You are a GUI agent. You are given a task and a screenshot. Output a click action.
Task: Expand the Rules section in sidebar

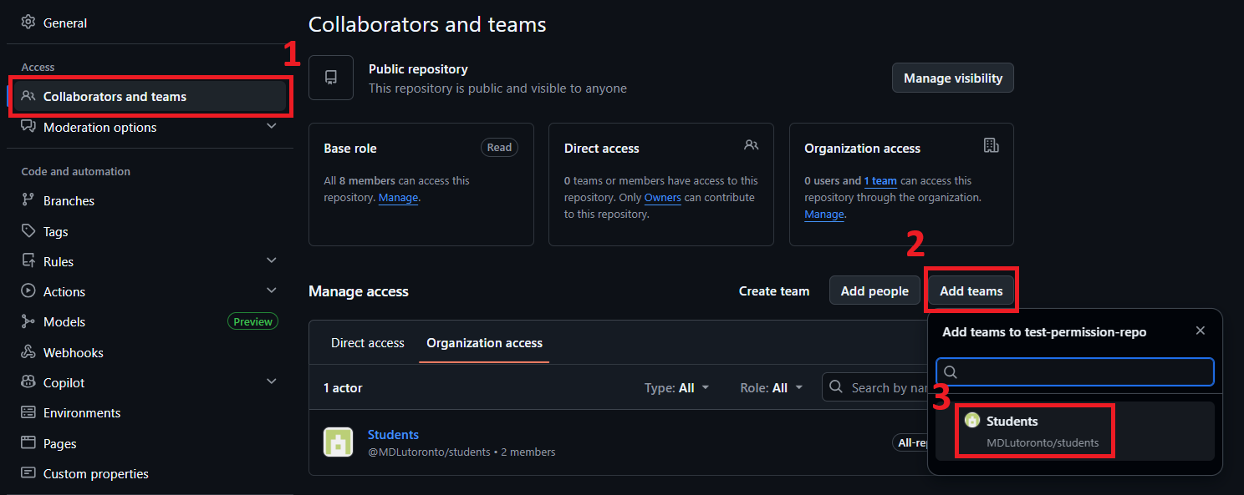click(x=272, y=260)
